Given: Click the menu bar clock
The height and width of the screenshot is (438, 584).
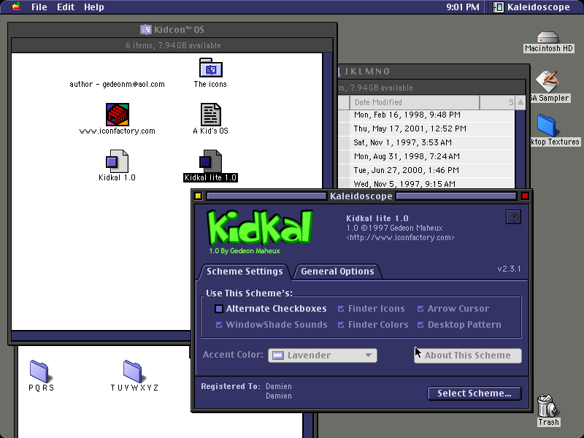Looking at the screenshot, I should tap(463, 7).
